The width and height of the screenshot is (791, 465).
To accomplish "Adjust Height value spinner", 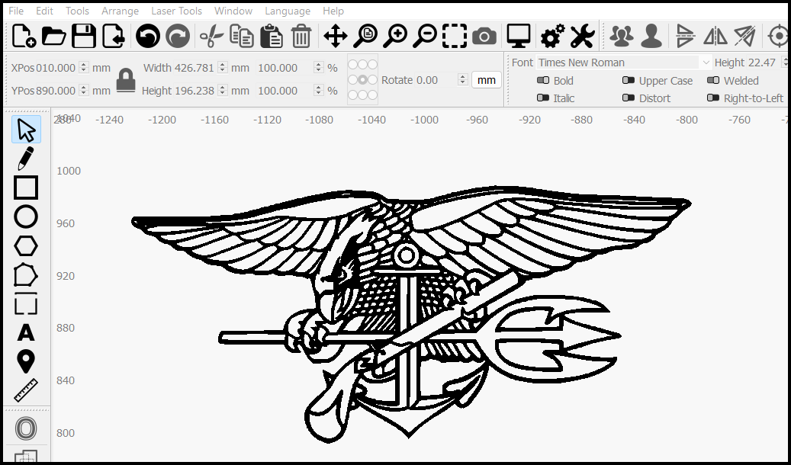I will click(223, 90).
